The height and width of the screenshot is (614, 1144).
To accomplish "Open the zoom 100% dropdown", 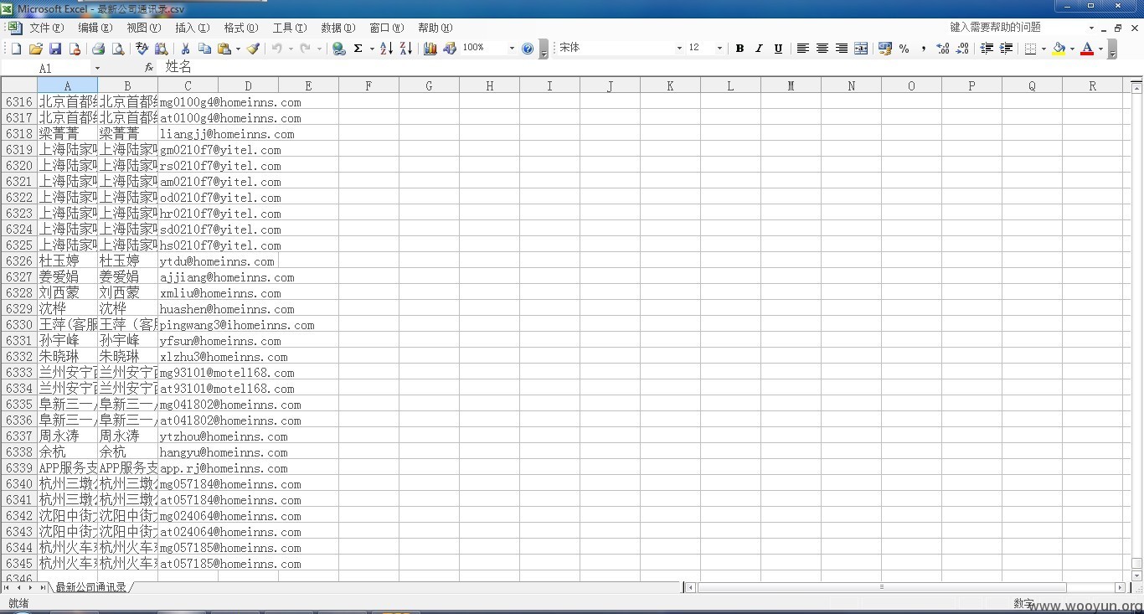I will [512, 49].
